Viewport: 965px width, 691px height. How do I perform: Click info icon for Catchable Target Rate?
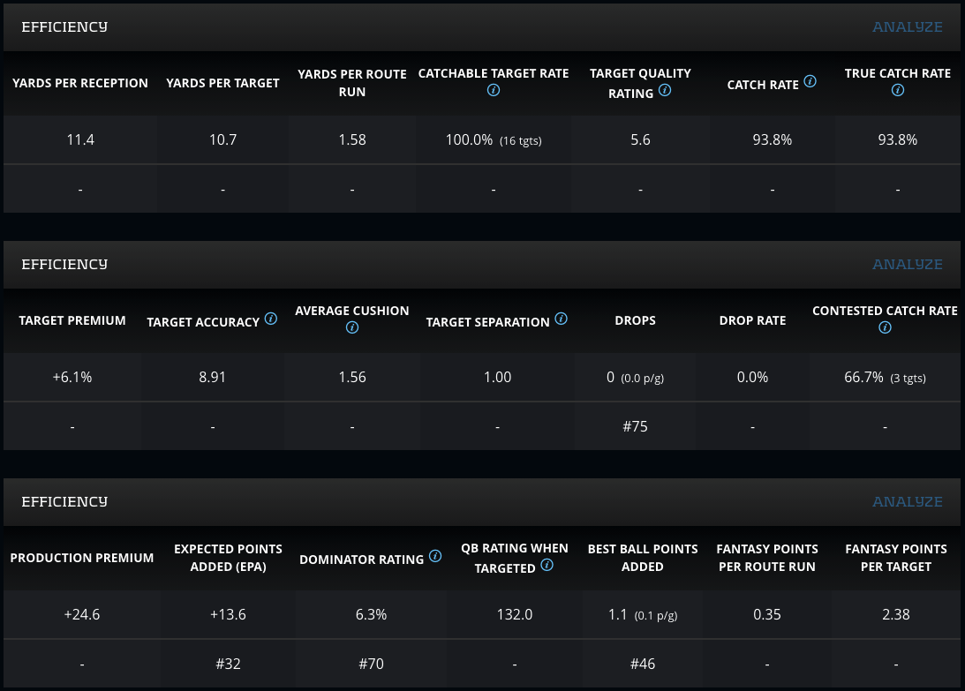click(x=494, y=91)
